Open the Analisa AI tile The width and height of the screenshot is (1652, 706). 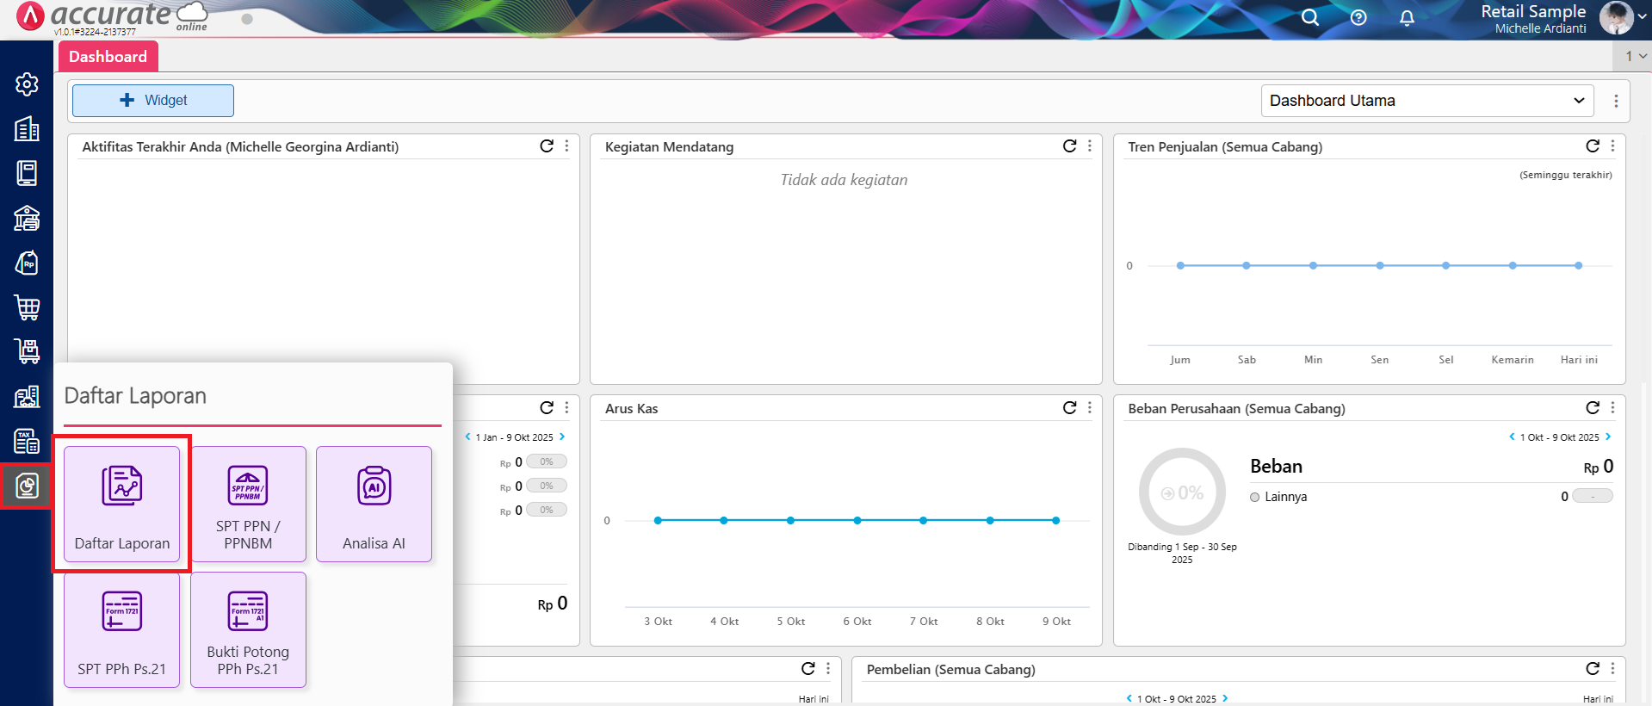[x=374, y=505]
